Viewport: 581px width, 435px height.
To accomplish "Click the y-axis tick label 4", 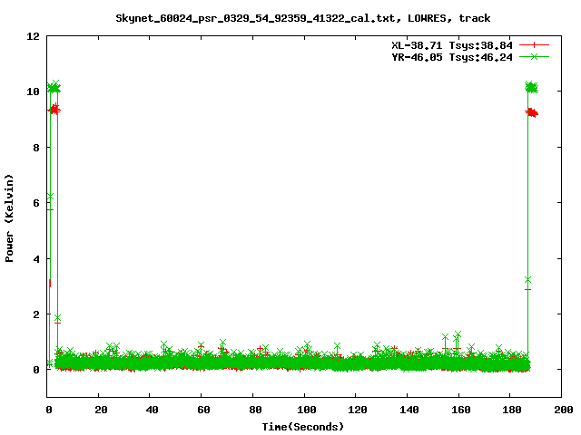I will point(36,259).
